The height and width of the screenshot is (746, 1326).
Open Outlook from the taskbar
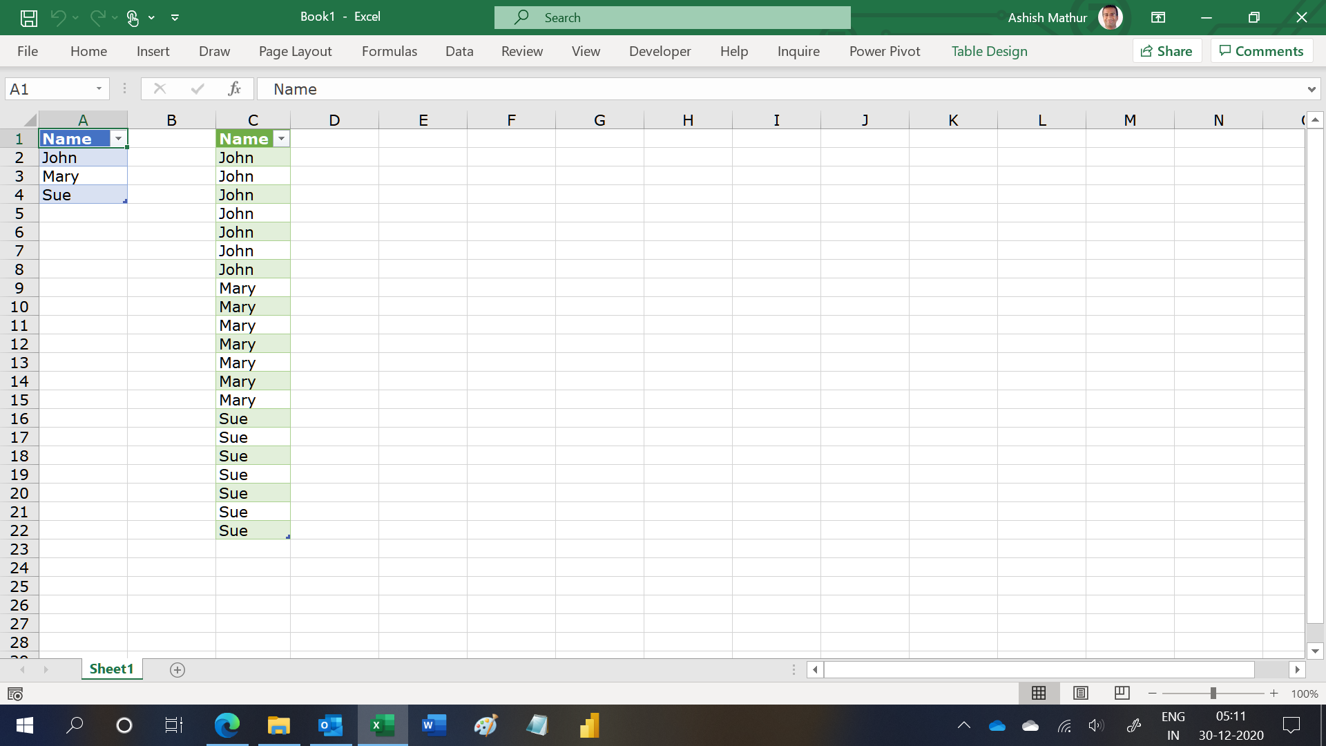[331, 725]
